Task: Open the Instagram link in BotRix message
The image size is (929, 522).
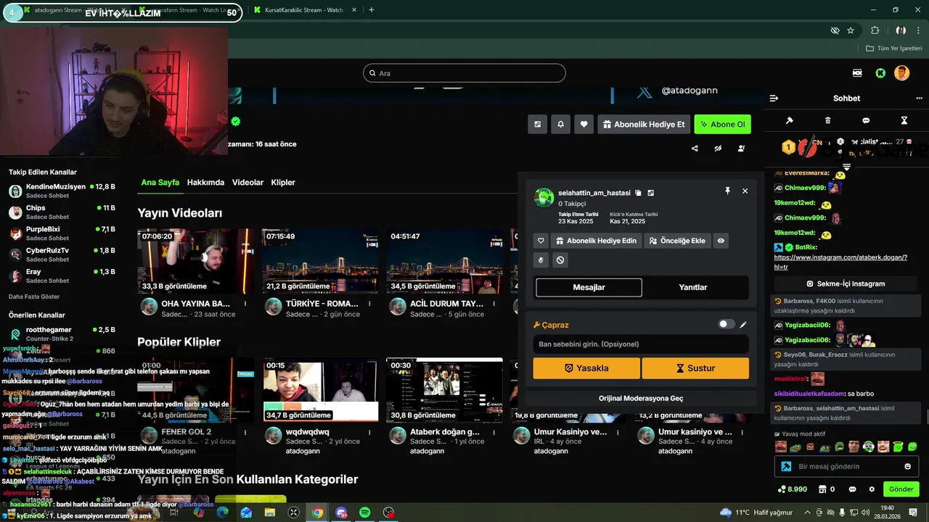Action: click(x=840, y=262)
